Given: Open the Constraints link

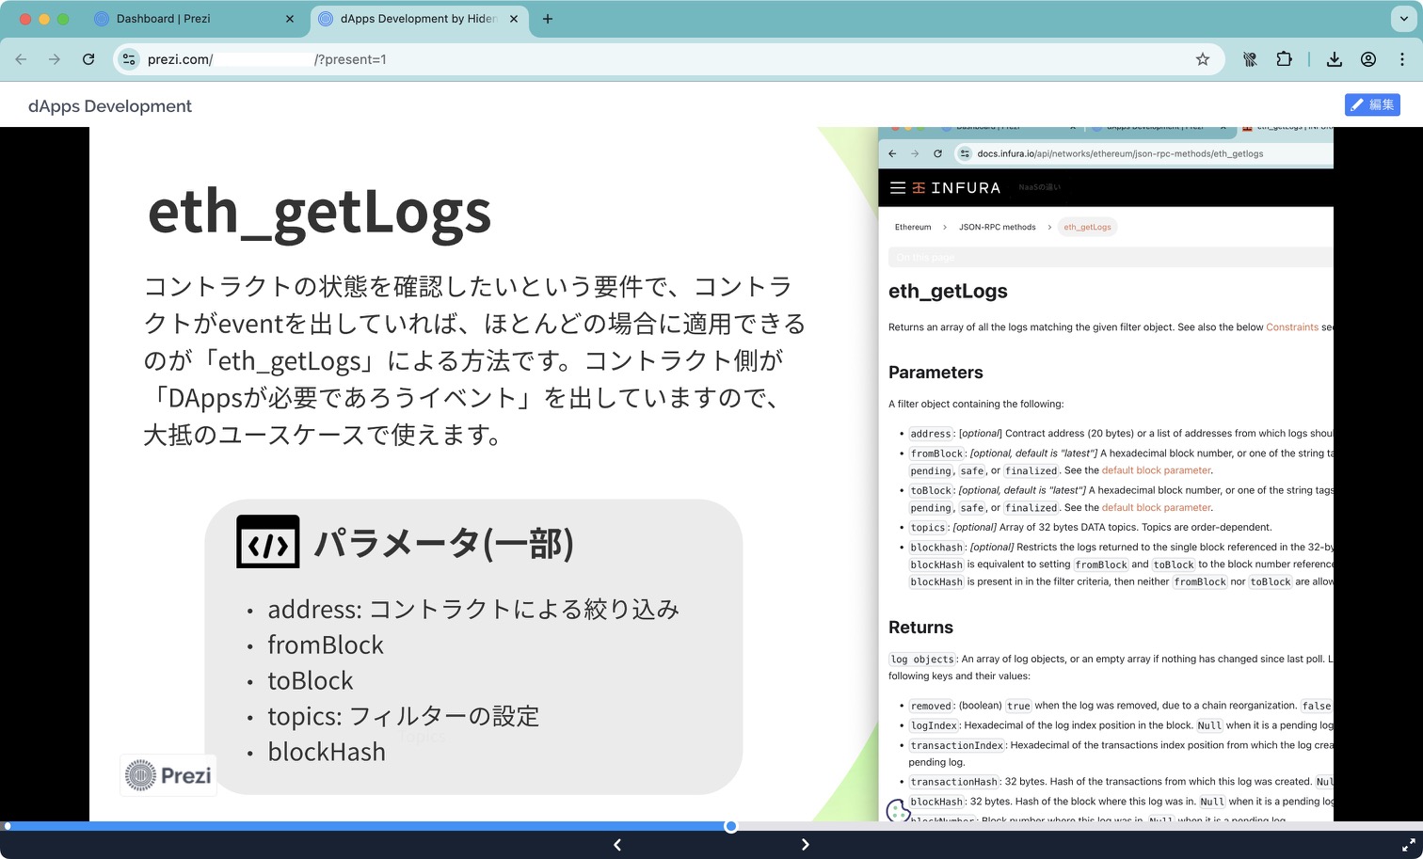Looking at the screenshot, I should pyautogui.click(x=1292, y=326).
